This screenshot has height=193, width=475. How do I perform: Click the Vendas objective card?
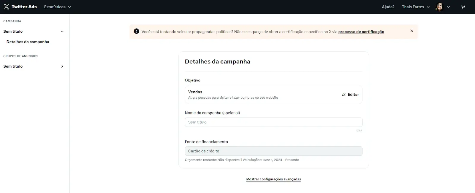[273, 95]
